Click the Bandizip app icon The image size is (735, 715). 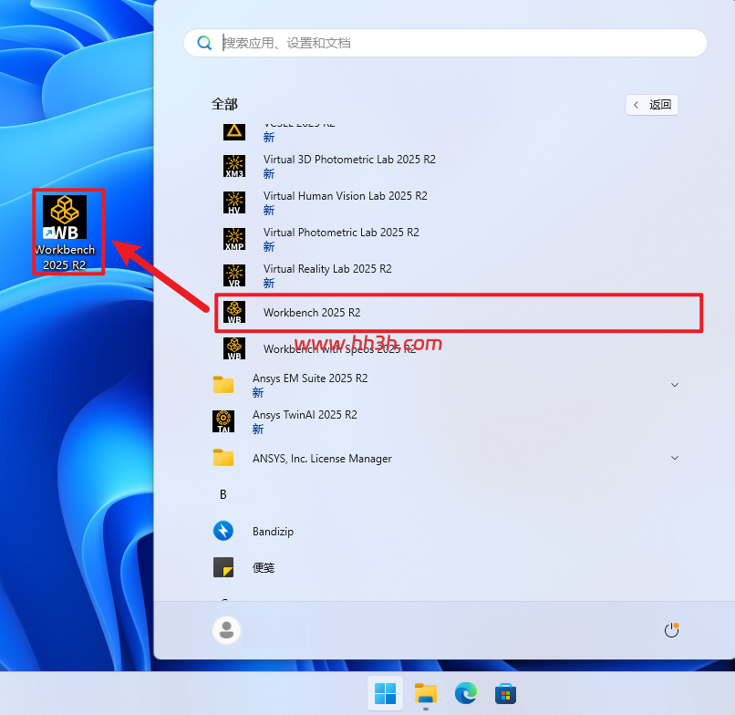223,531
